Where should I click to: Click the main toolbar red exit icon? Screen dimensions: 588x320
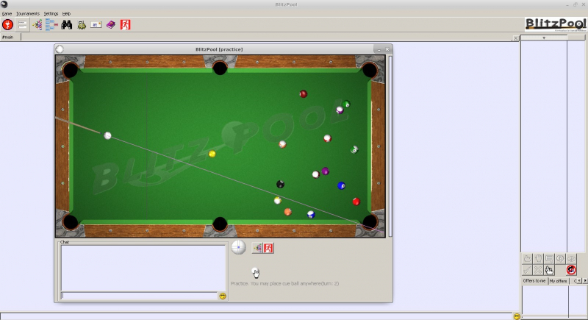125,25
